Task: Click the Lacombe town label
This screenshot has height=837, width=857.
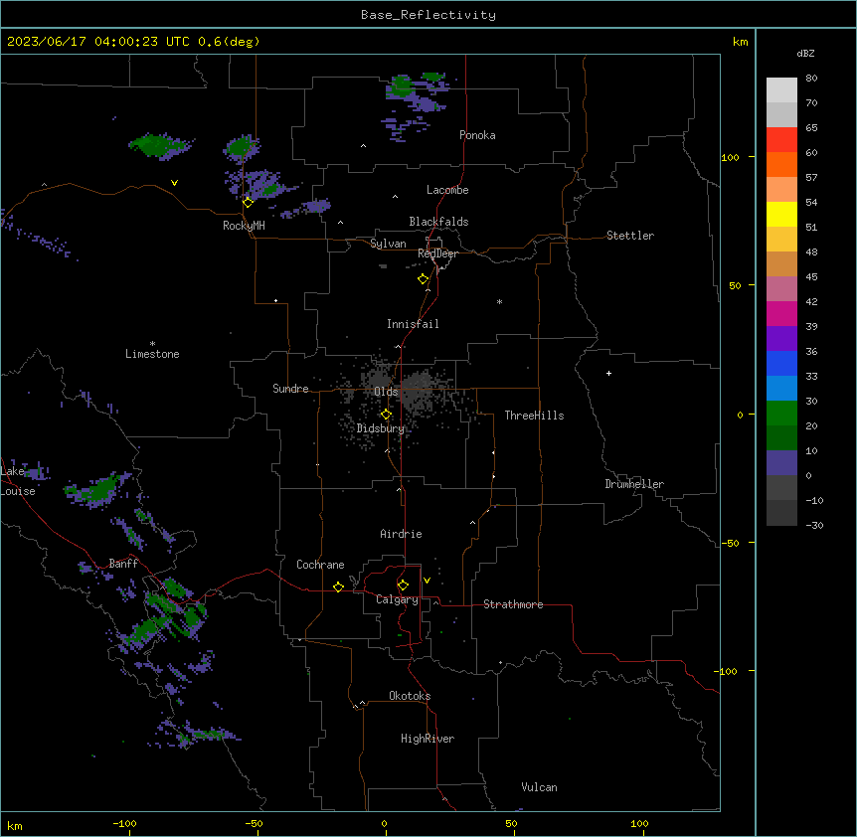Action: (447, 190)
